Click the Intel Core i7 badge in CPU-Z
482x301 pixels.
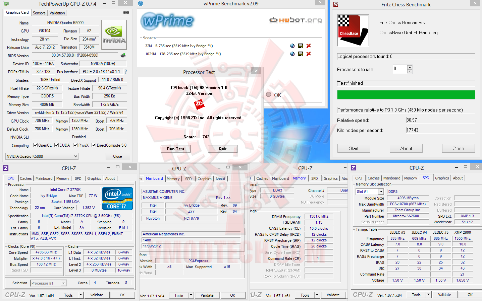(118, 199)
